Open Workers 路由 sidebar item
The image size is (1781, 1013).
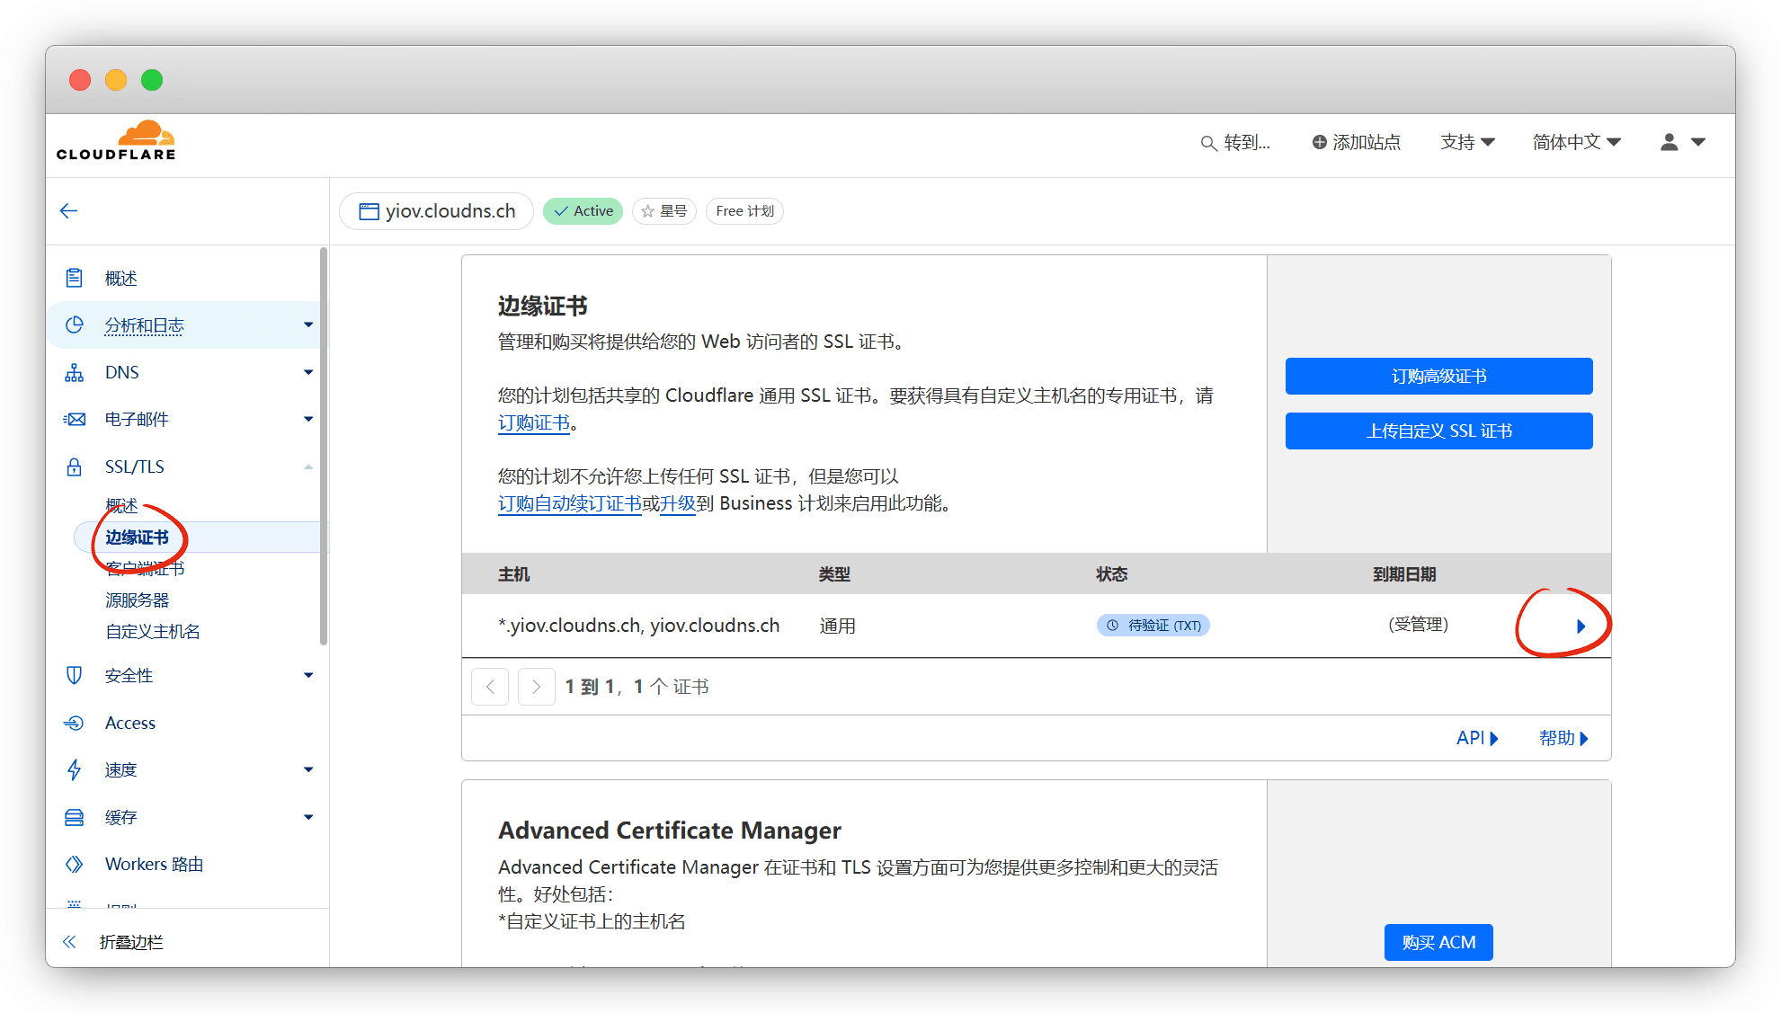tap(154, 864)
